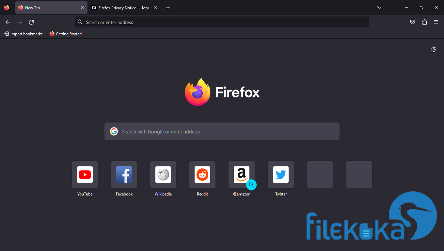
Task: Open the Extensions puzzle icon
Action: 424,22
